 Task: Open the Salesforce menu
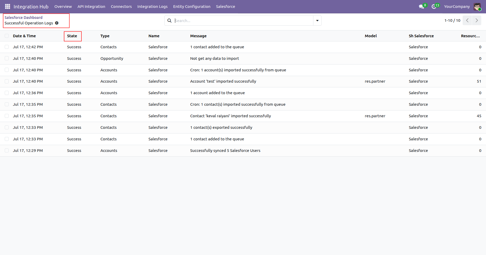click(x=225, y=7)
